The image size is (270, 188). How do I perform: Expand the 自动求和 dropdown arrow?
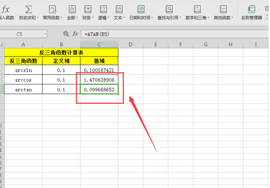click(x=38, y=17)
